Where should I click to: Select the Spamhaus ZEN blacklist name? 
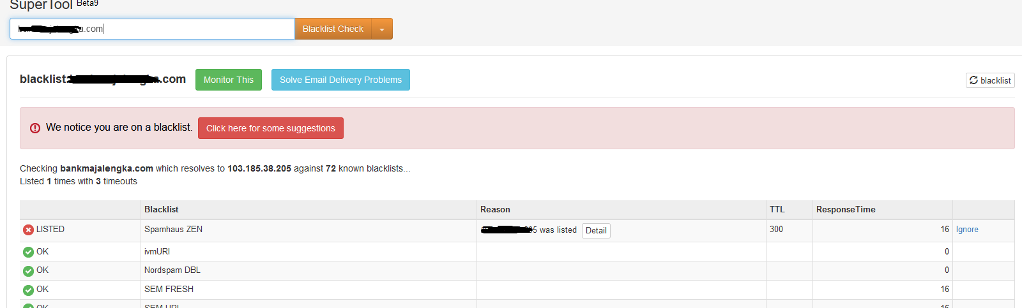click(173, 229)
